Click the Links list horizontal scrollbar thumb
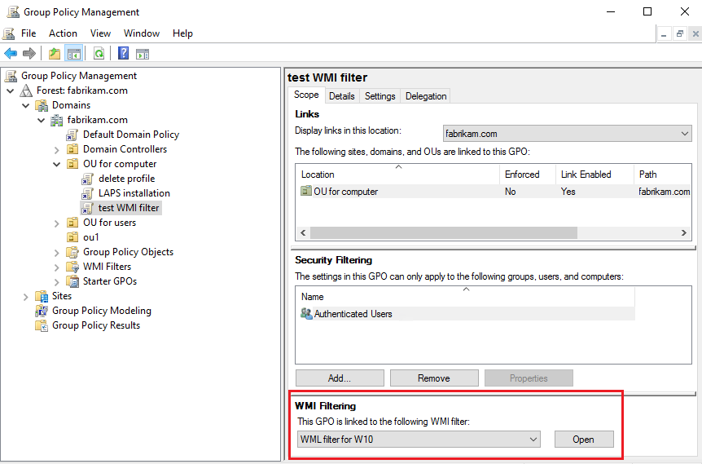 [x=444, y=232]
